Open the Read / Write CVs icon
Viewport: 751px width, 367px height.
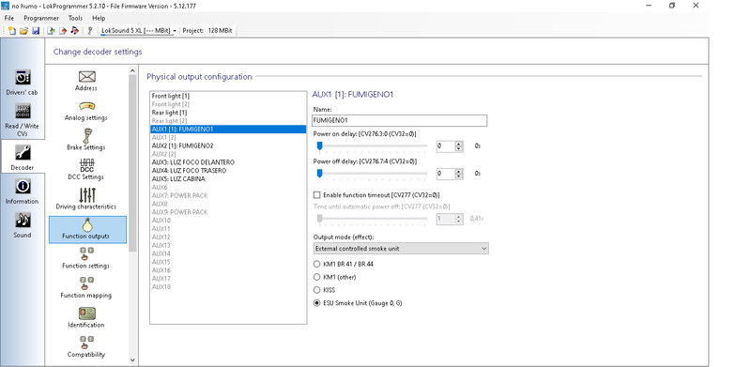pos(23,111)
